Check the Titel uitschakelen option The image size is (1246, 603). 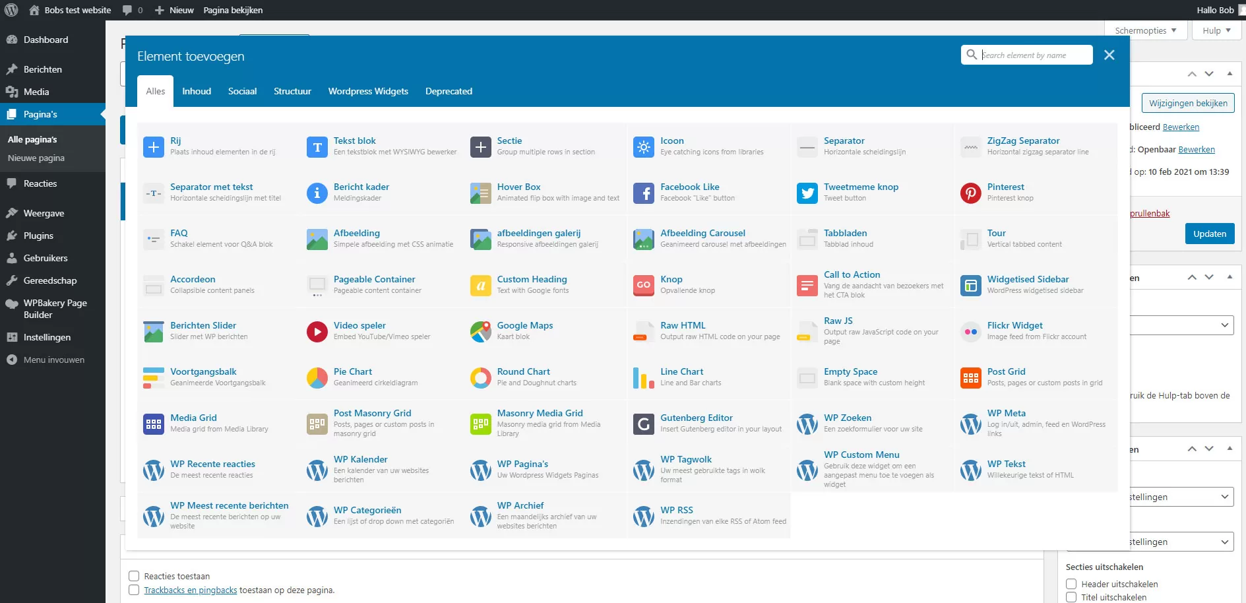tap(1071, 597)
